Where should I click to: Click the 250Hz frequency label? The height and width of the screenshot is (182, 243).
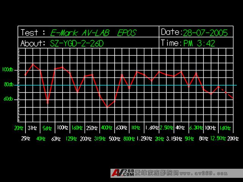(x=92, y=128)
